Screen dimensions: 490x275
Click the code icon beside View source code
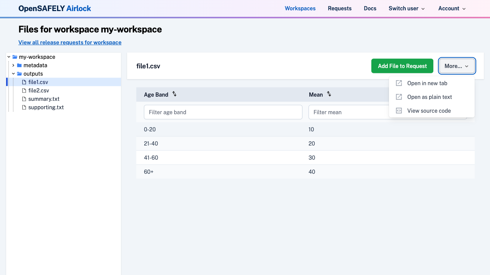point(399,110)
